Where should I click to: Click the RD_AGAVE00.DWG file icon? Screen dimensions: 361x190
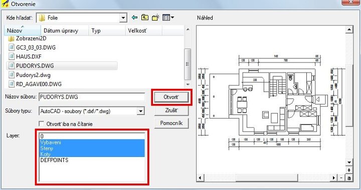(11, 84)
